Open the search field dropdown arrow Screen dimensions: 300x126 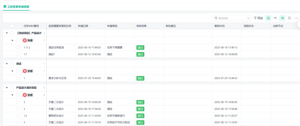tap(248, 18)
